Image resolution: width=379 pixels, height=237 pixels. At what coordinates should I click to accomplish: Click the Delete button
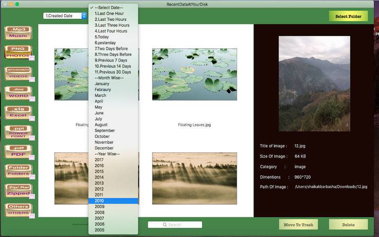(x=348, y=225)
